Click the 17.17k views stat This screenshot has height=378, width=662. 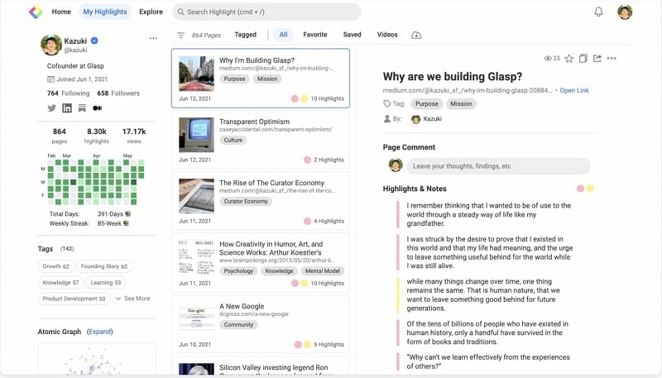134,136
